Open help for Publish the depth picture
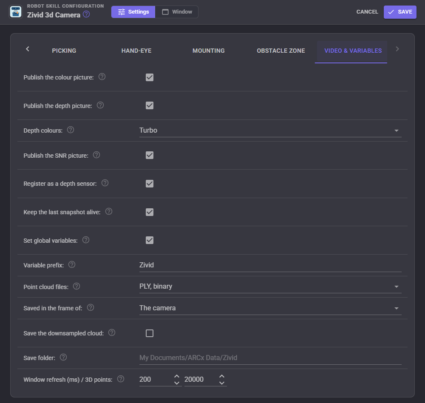 click(100, 105)
